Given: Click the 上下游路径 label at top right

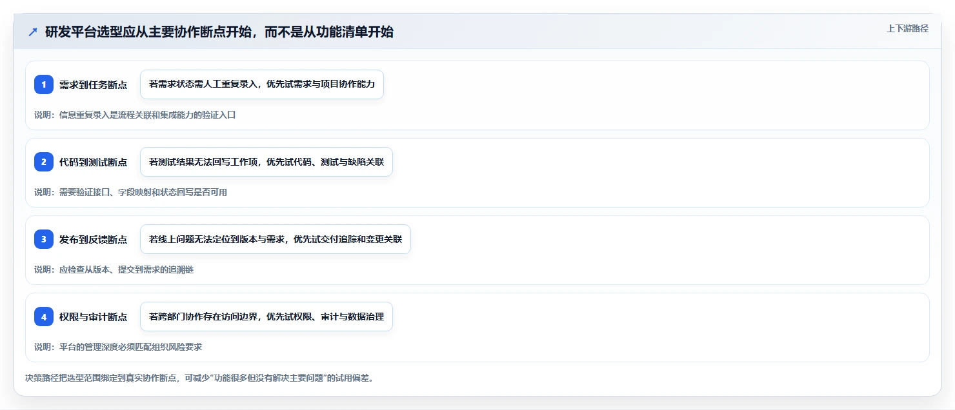Looking at the screenshot, I should (x=907, y=28).
